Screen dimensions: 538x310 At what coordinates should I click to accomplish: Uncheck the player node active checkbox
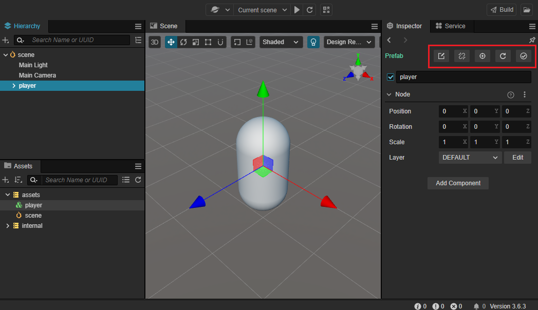[391, 77]
